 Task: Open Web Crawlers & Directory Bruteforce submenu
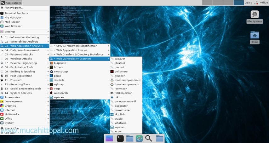pos(80,54)
